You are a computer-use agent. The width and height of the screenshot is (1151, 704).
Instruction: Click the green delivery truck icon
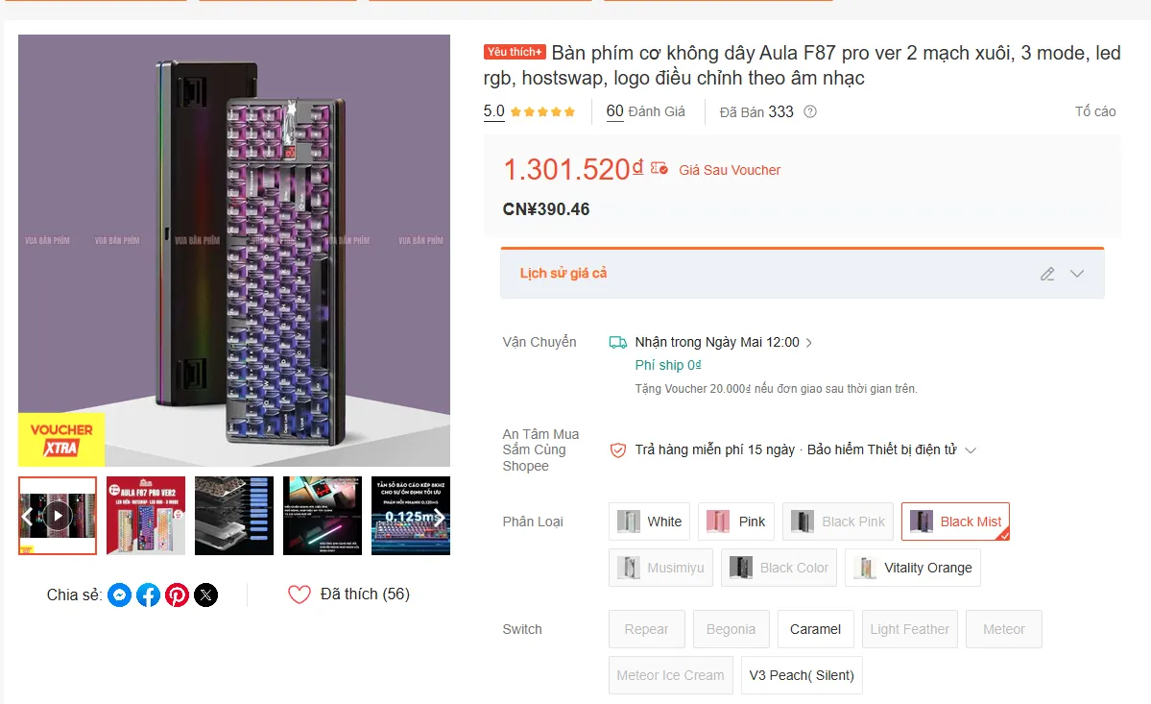click(x=617, y=342)
